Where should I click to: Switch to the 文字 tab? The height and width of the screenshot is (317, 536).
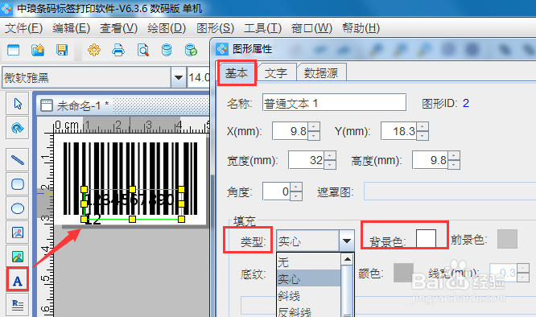[x=276, y=72]
